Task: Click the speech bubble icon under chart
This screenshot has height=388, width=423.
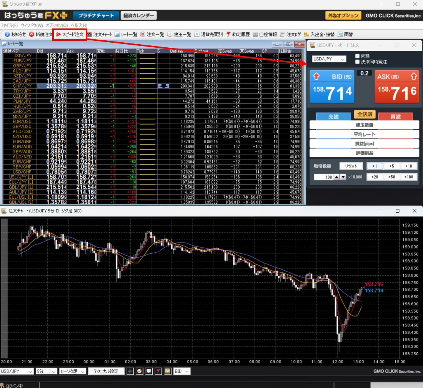Action: pyautogui.click(x=148, y=371)
